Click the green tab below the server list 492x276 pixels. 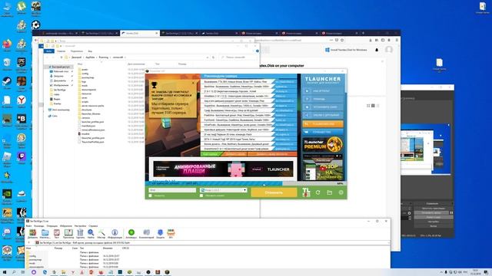pos(211,154)
